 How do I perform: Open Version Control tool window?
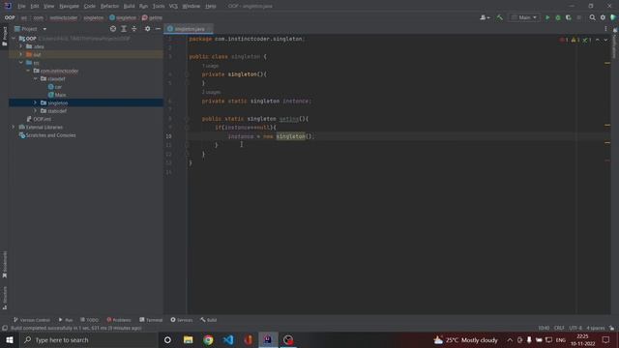32,320
